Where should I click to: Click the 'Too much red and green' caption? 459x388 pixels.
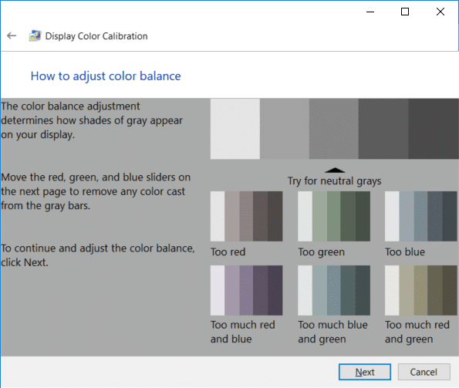point(417,332)
